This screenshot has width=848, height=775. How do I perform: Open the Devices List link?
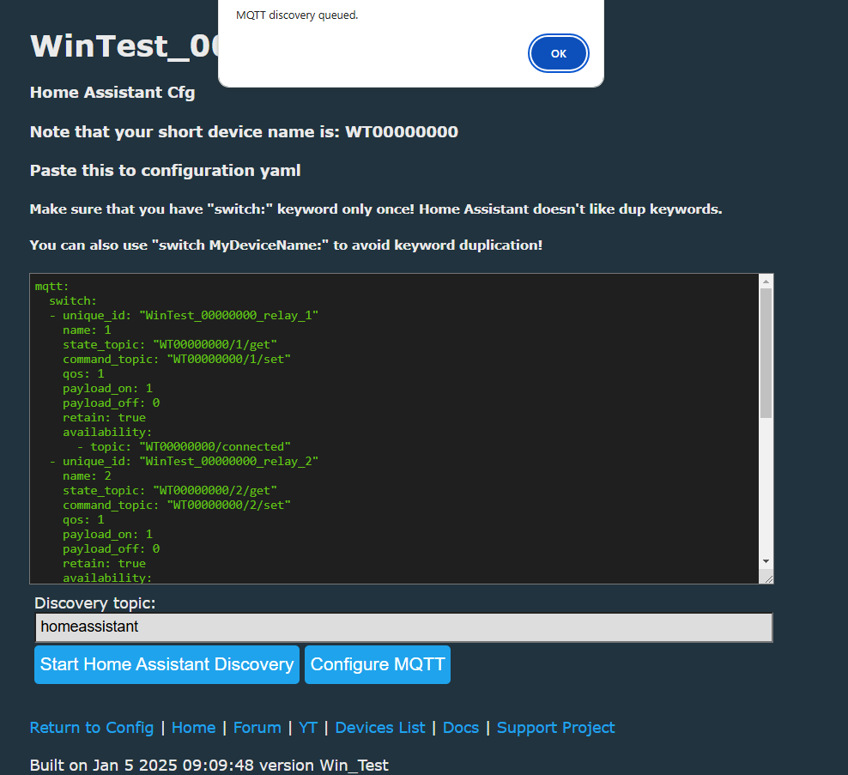[x=380, y=728]
